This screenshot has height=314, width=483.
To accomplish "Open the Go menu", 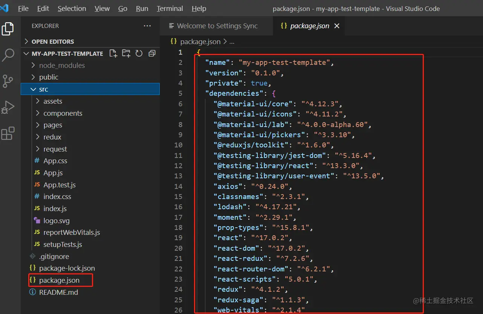I will (123, 8).
